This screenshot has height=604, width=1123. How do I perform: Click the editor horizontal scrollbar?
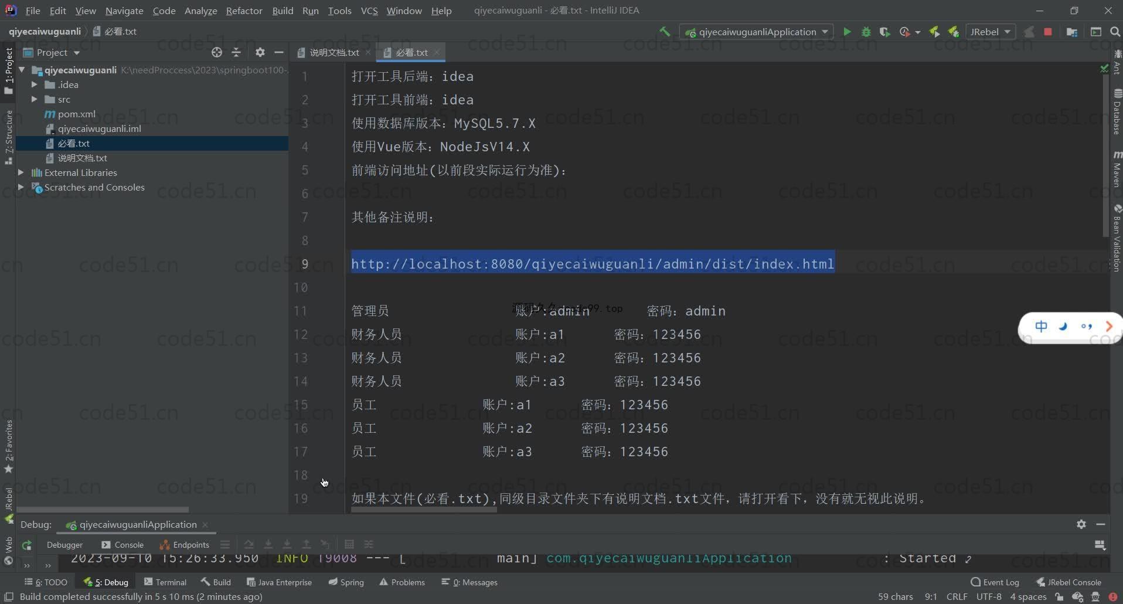[424, 510]
